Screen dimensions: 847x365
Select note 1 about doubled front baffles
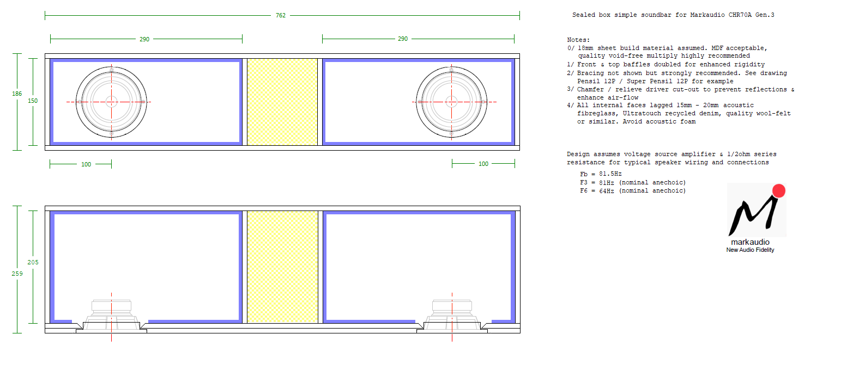(x=665, y=65)
